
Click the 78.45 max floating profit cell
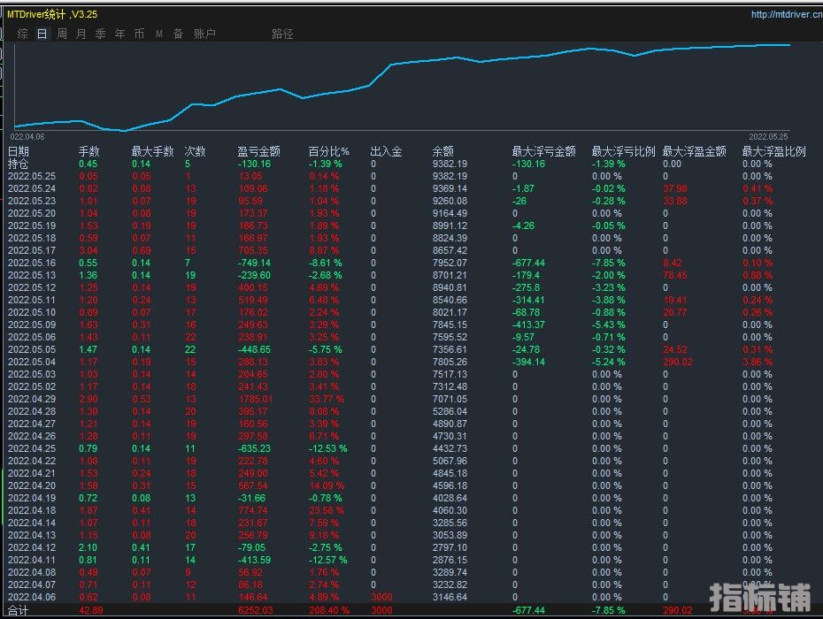pos(675,275)
